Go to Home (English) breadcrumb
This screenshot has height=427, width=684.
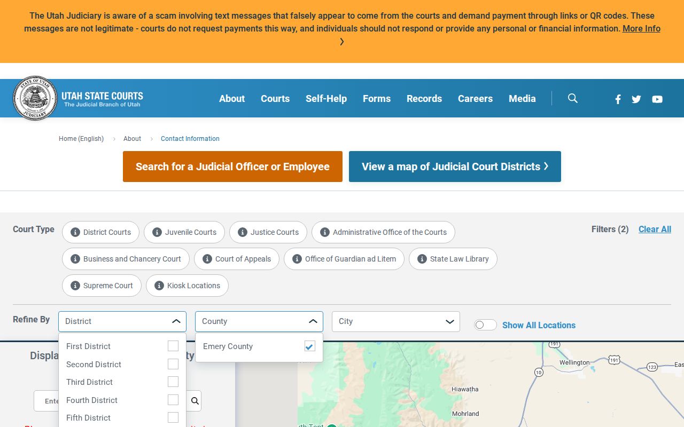click(81, 139)
